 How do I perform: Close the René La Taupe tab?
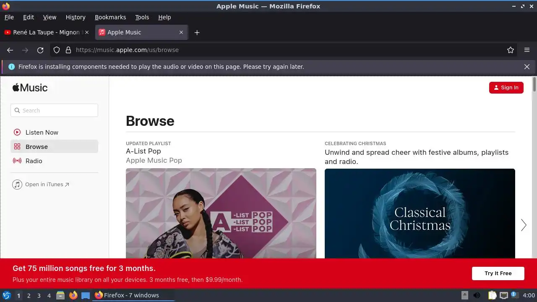coord(87,32)
